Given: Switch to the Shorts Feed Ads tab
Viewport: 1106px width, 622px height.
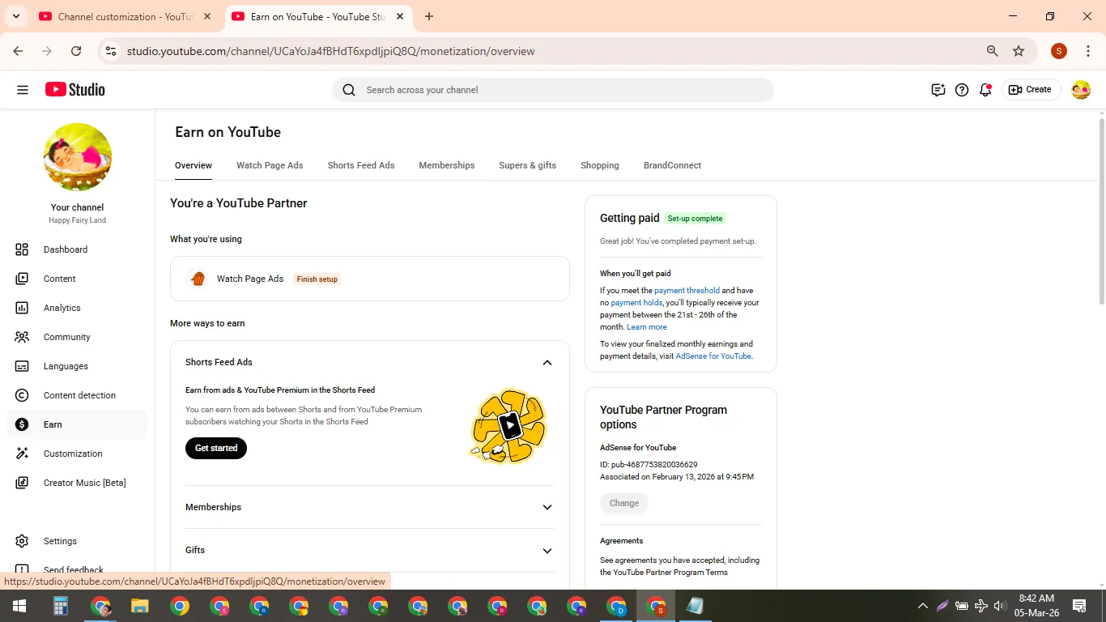Looking at the screenshot, I should pyautogui.click(x=361, y=165).
